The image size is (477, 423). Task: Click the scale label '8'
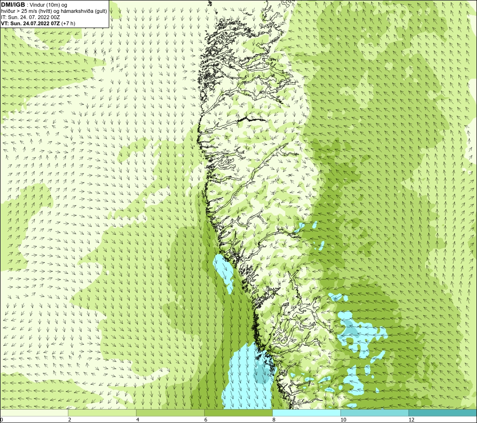pos(274,420)
